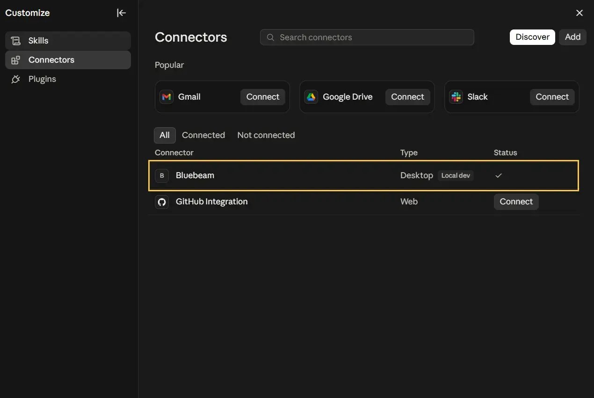This screenshot has height=398, width=594.
Task: Connect the GitHub Integration connector
Action: 516,202
